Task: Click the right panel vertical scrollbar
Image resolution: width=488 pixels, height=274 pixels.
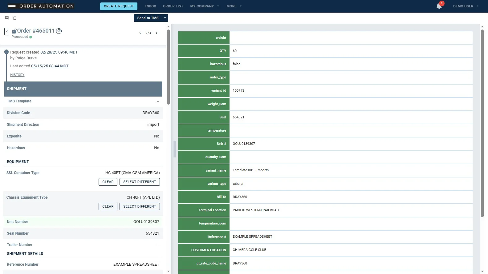Action: coord(482,123)
